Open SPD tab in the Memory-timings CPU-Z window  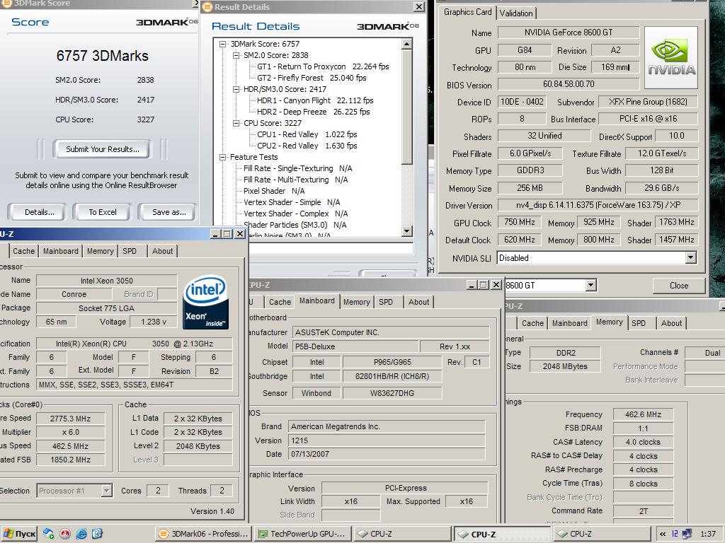(639, 323)
